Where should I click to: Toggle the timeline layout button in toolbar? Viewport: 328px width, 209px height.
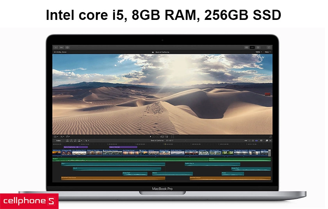point(253,47)
